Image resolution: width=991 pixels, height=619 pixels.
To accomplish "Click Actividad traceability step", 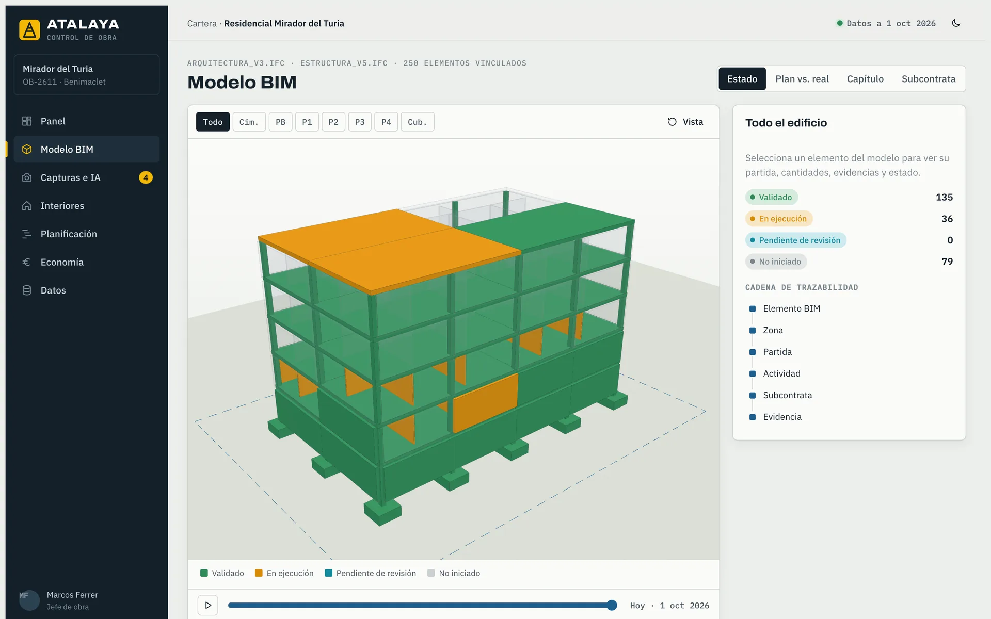I will click(x=781, y=373).
